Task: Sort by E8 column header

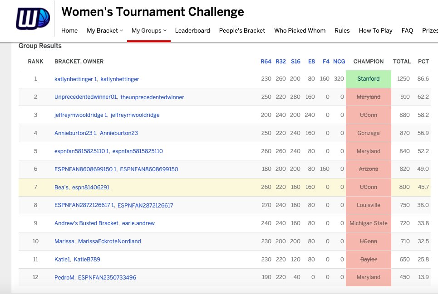Action: point(311,62)
